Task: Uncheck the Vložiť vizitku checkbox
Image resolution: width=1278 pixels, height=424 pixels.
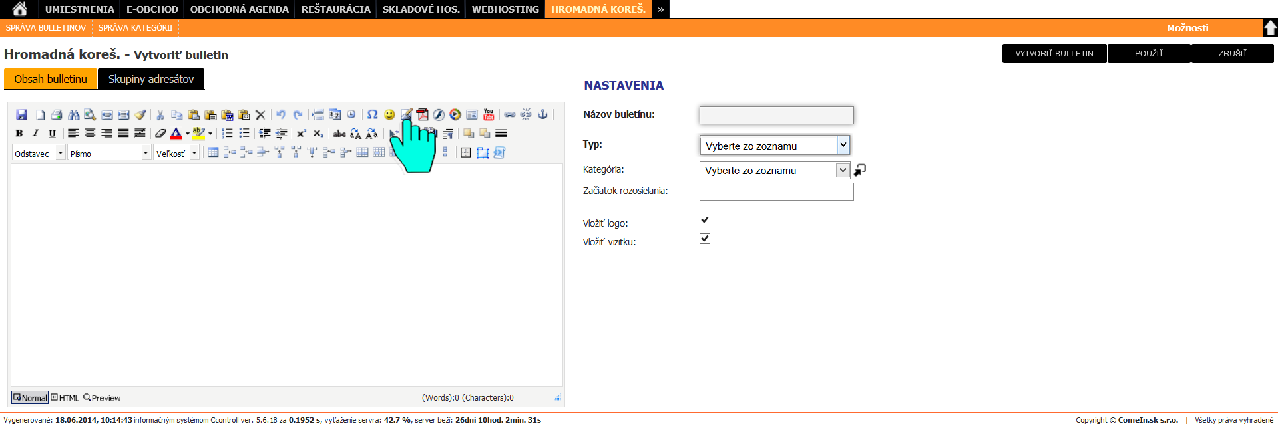Action: click(x=705, y=239)
